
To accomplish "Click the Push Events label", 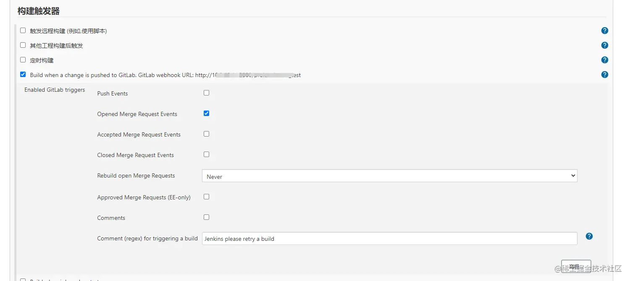I will (113, 93).
